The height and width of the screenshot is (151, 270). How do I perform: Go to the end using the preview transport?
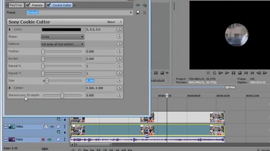(252, 73)
